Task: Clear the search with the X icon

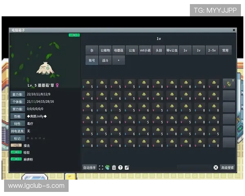Action: coord(216,167)
